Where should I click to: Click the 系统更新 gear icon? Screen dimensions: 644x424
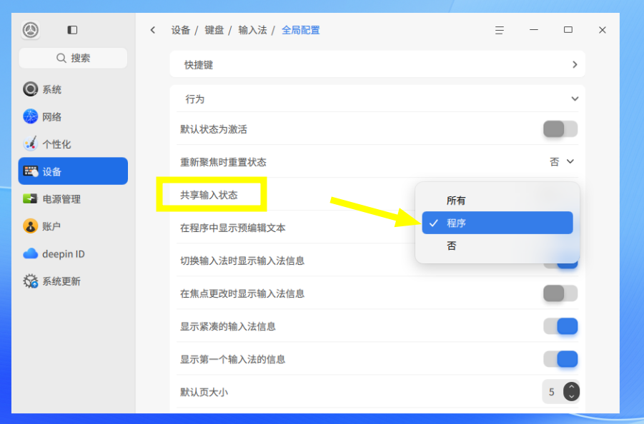click(x=31, y=281)
